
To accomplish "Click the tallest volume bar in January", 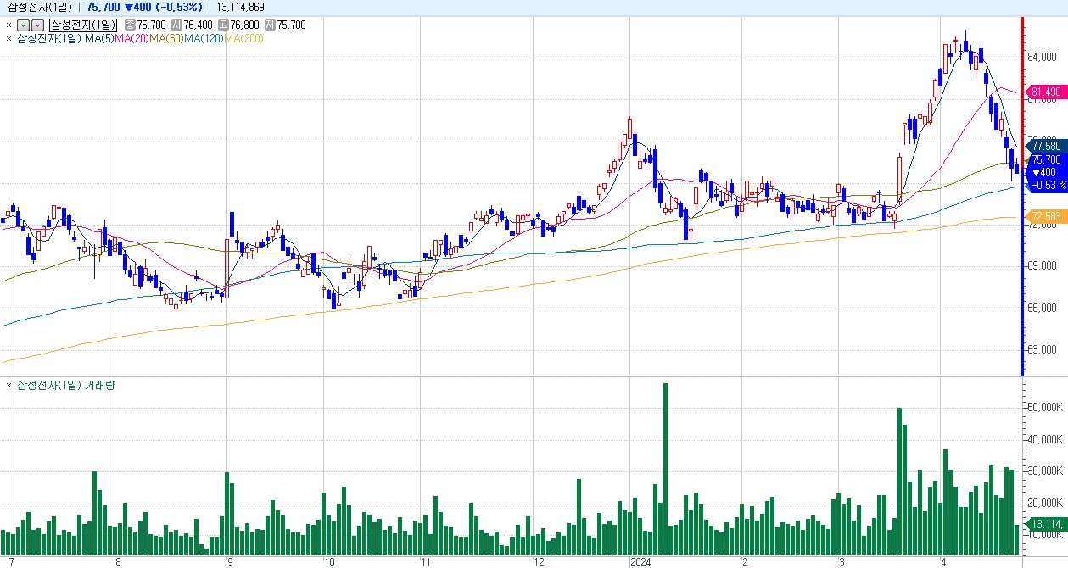I will 665,468.
